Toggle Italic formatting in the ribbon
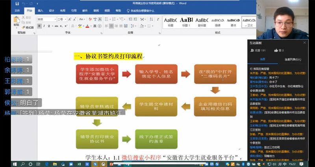 (44, 26)
